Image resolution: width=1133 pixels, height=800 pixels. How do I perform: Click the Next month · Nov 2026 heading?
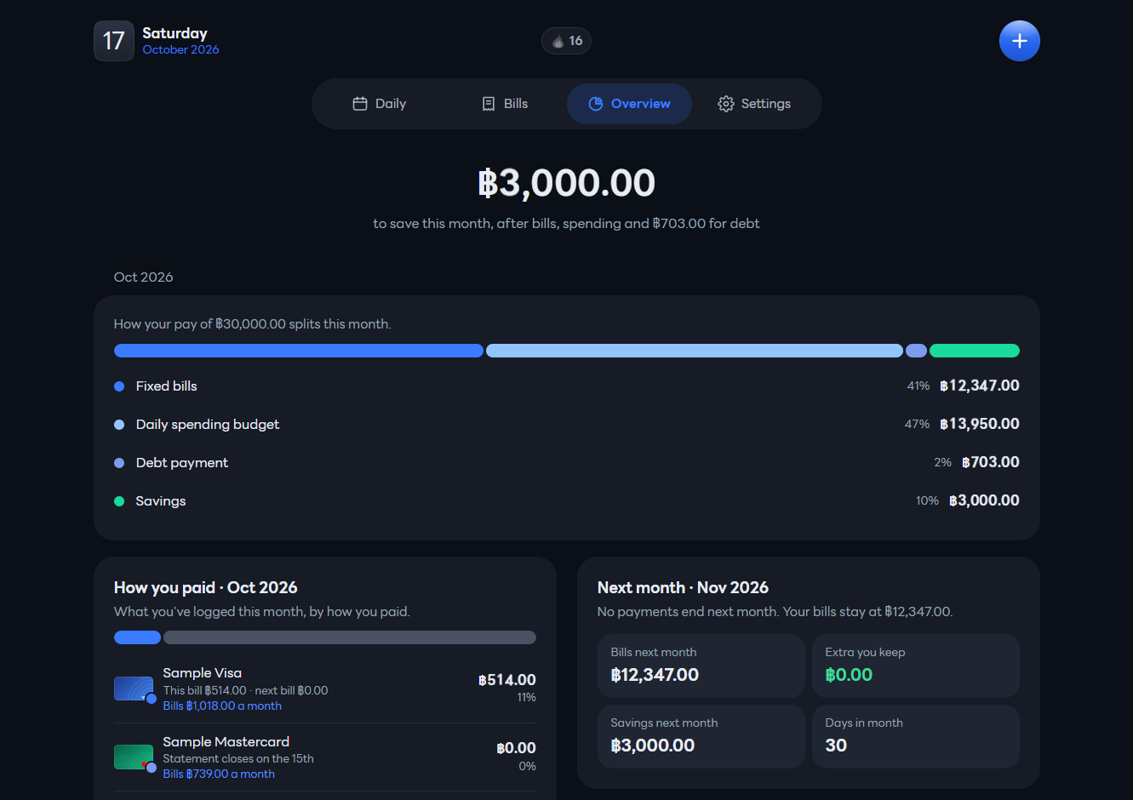tap(683, 588)
